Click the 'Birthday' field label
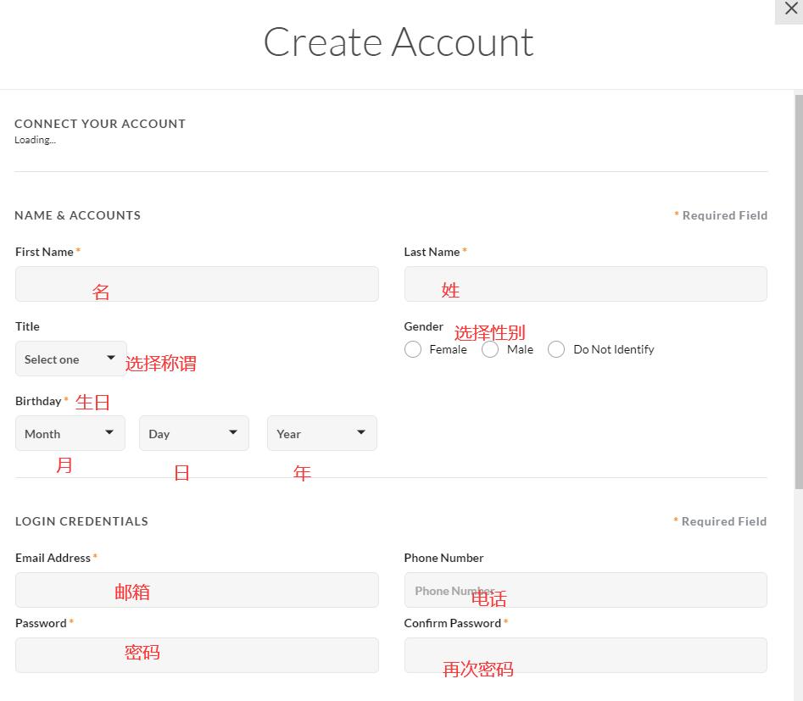Screen dimensions: 803x701 click(38, 401)
